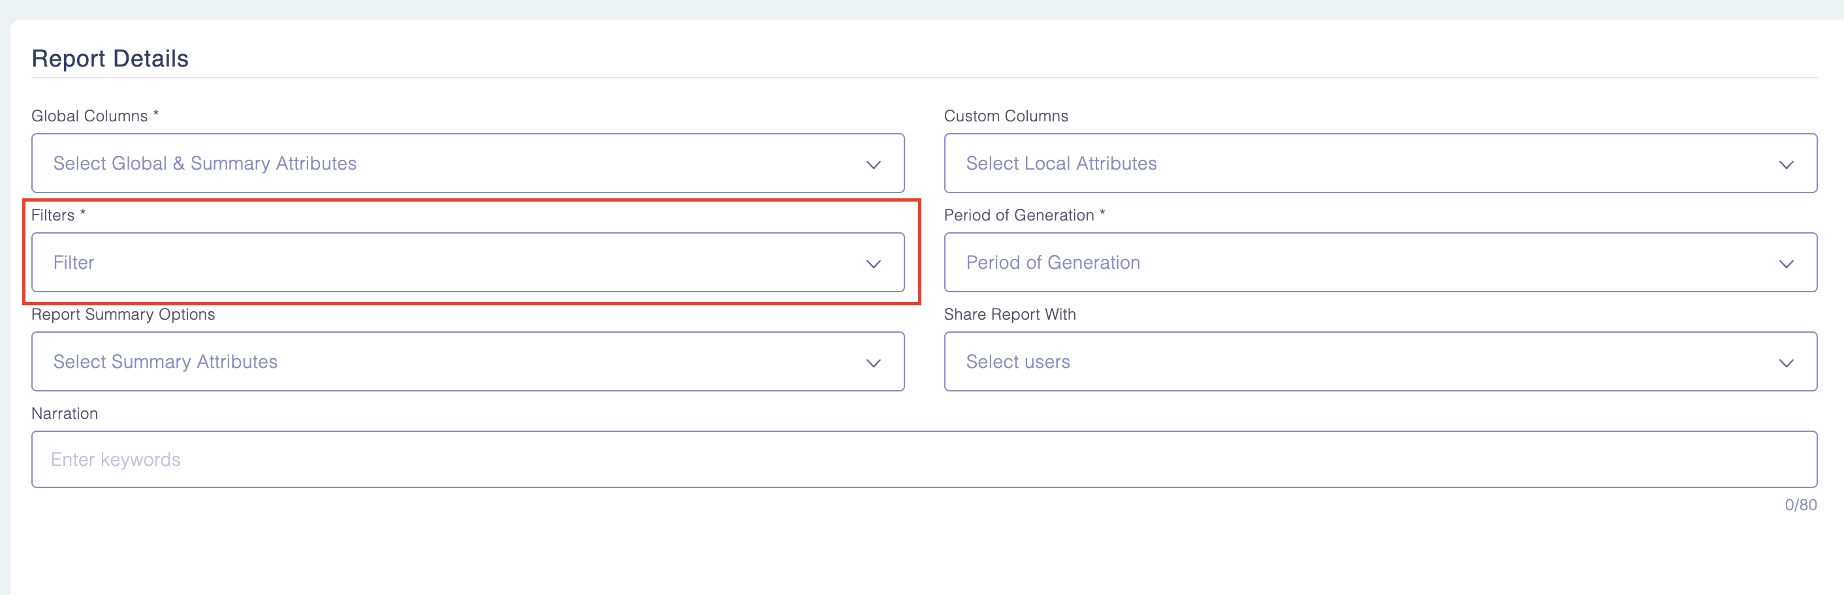Click the 'Global Columns *' field label
The image size is (1844, 595).
[95, 116]
